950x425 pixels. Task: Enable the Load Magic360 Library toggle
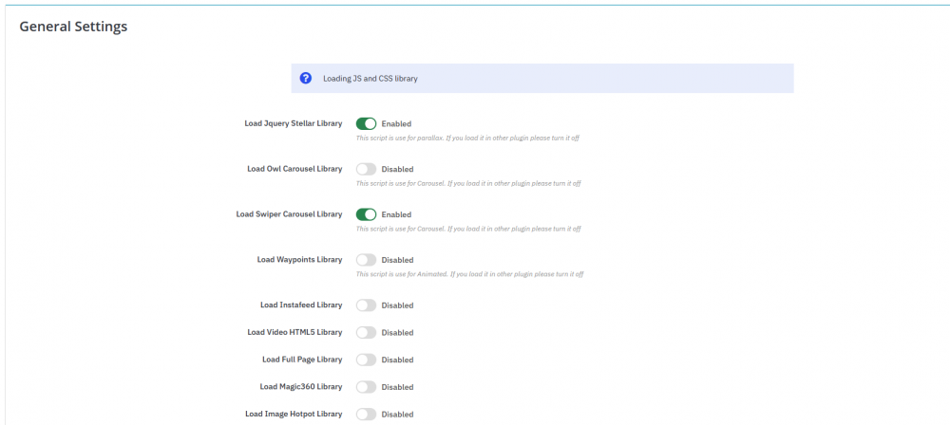click(366, 387)
